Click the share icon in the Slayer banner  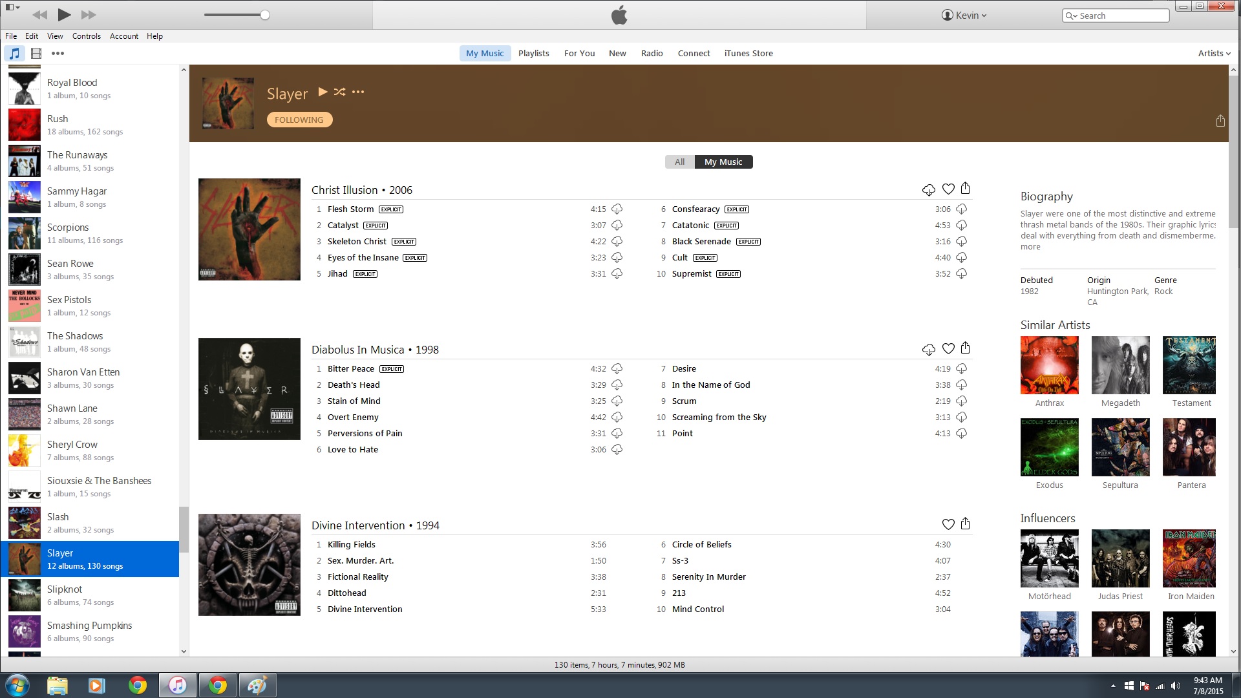click(x=1220, y=121)
